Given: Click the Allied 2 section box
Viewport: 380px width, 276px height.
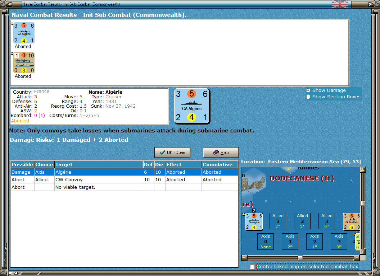Looking at the screenshot, I should [302, 221].
